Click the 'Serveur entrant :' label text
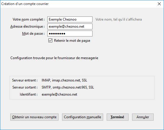The height and width of the screenshot is (130, 164). pyautogui.click(x=25, y=80)
